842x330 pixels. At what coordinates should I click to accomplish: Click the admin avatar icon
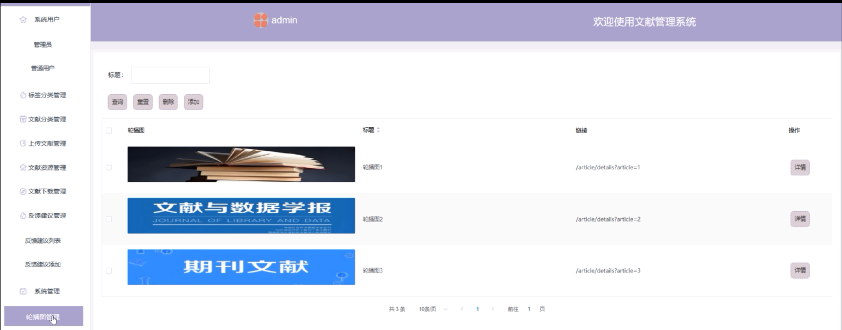pyautogui.click(x=260, y=20)
